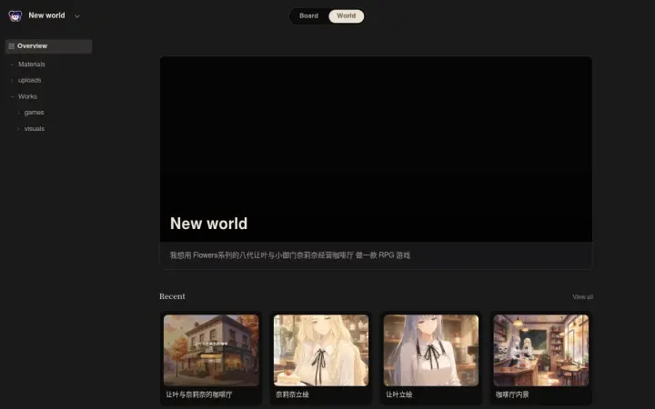Click the New world banner title

[208, 224]
